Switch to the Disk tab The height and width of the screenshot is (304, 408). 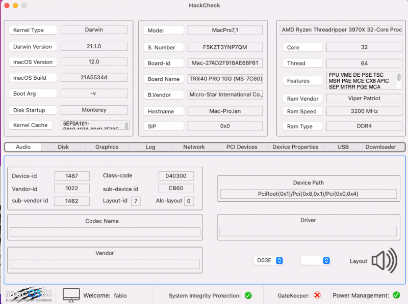click(x=63, y=147)
